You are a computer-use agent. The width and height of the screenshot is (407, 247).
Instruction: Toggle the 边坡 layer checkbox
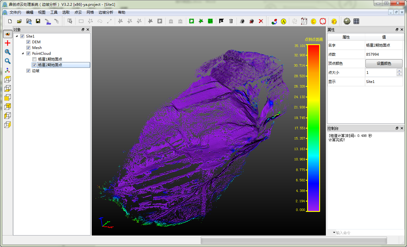(x=28, y=71)
